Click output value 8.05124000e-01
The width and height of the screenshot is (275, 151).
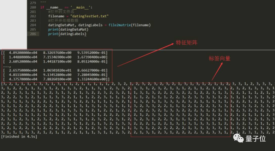pyautogui.click(x=91, y=62)
